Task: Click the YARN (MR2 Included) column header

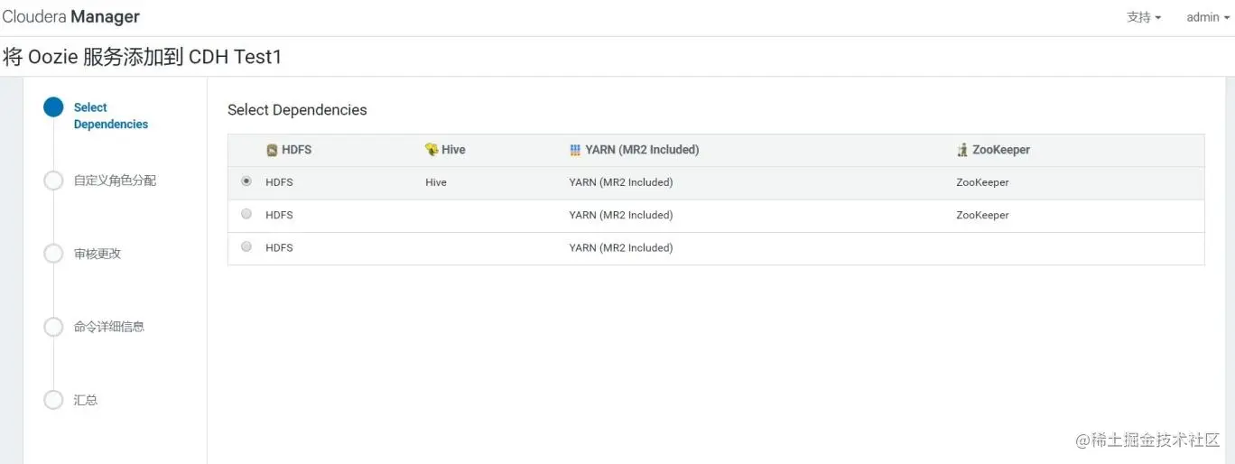Action: point(635,150)
